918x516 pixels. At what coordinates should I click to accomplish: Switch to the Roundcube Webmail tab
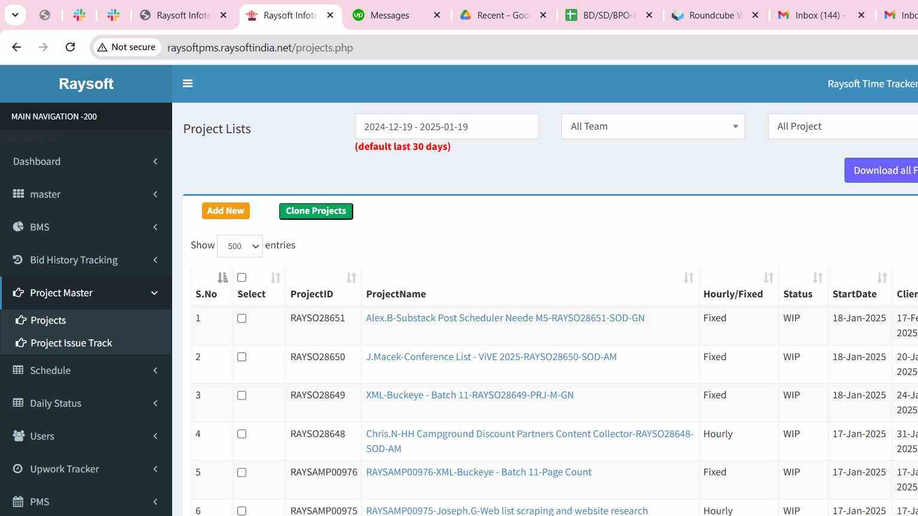click(715, 15)
